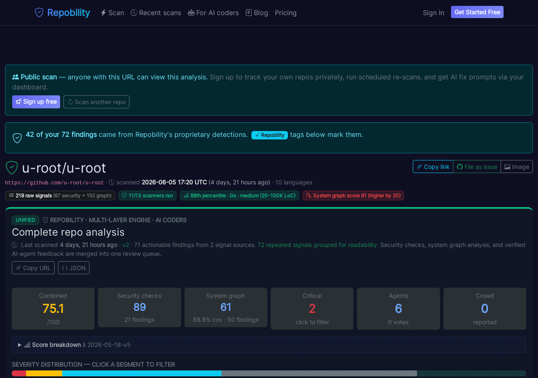The height and width of the screenshot is (378, 538).
Task: Open the For AI coders page
Action: coord(213,13)
